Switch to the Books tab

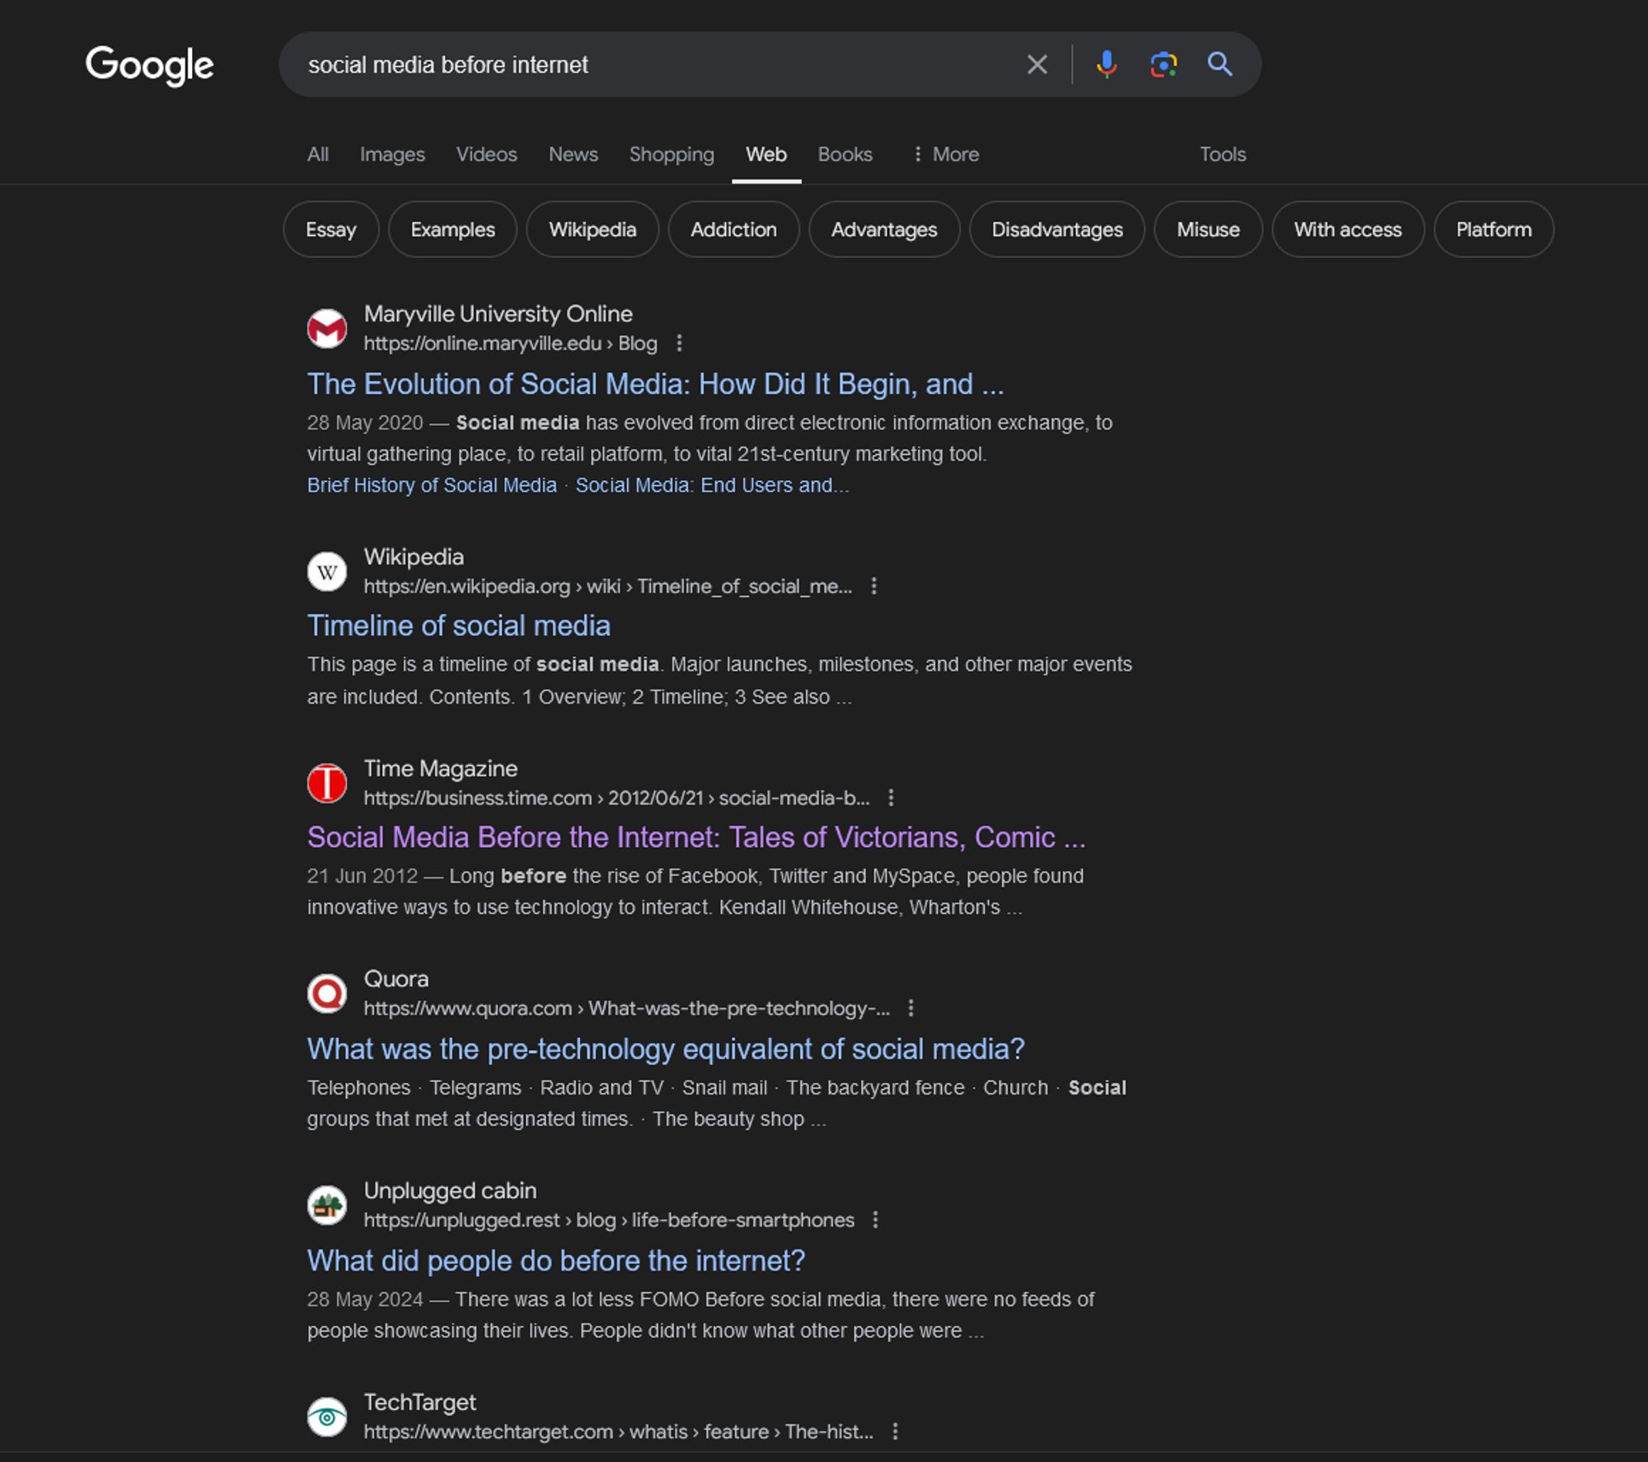pos(845,154)
